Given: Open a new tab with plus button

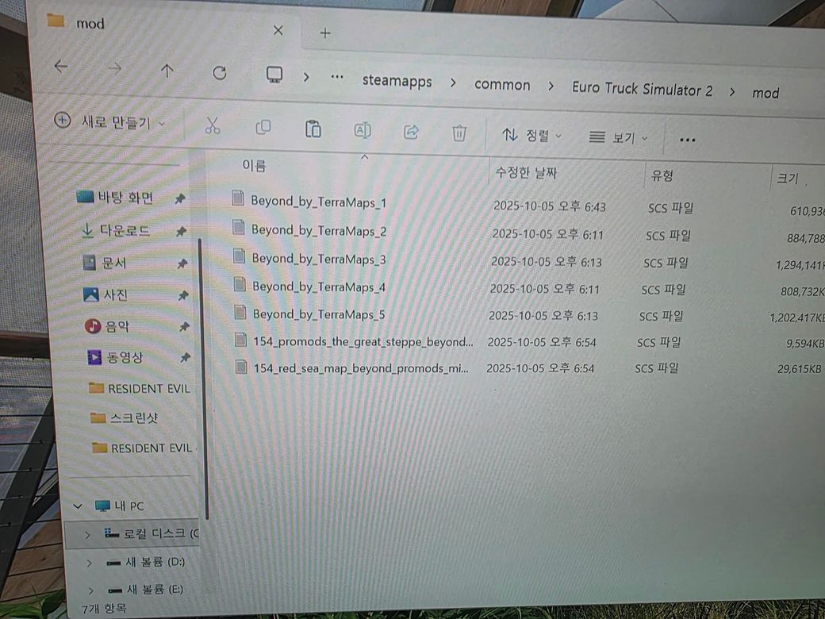Looking at the screenshot, I should coord(324,33).
